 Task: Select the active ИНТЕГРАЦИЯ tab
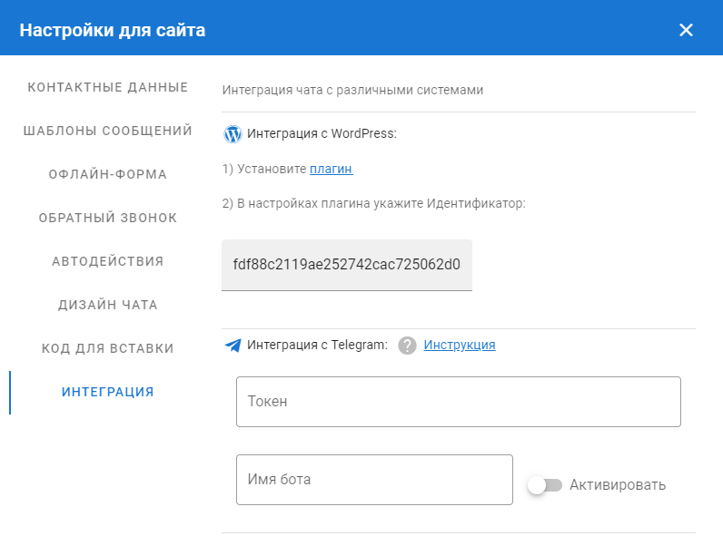107,392
